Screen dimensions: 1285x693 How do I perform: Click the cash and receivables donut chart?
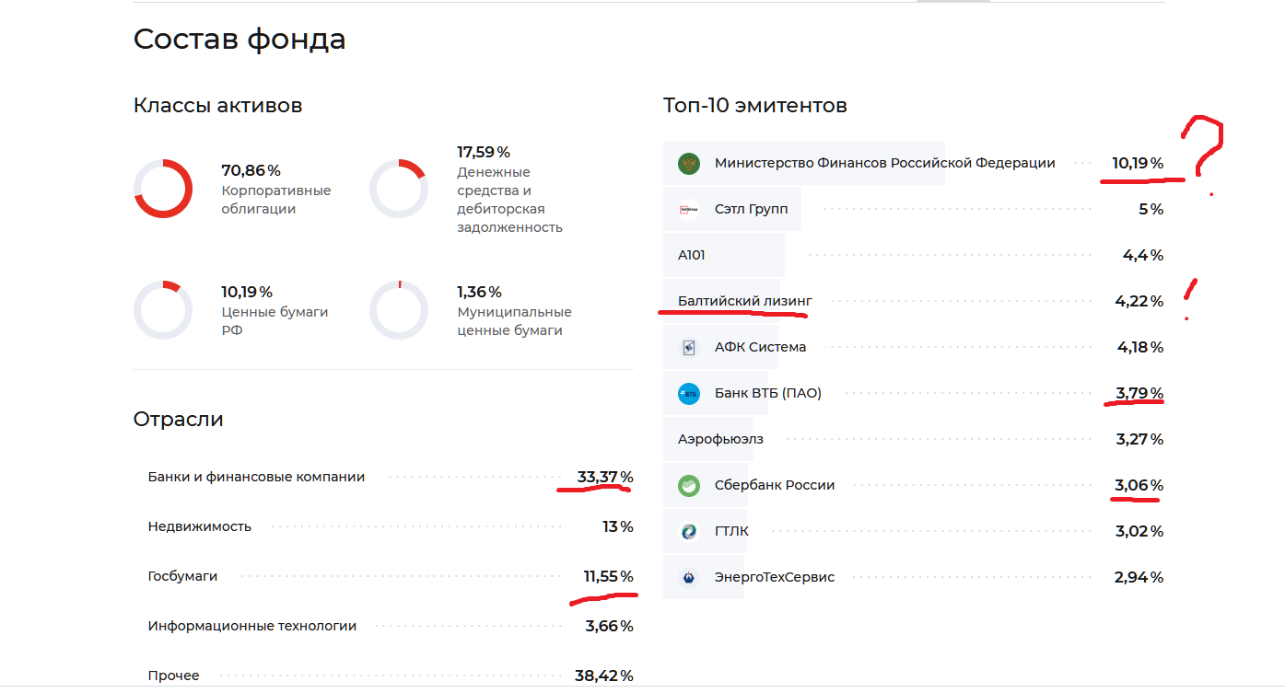[x=399, y=189]
